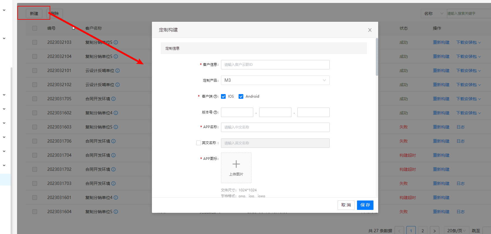Viewport: 491px width, 234px height.
Task: Click 保存 to save the build
Action: point(365,205)
